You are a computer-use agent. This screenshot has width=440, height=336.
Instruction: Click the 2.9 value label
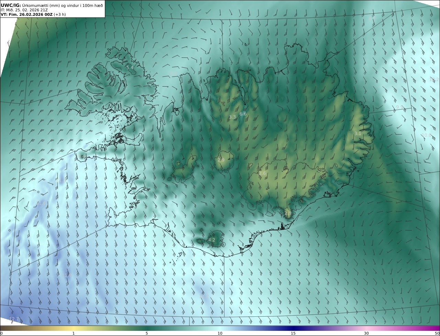tap(221, 160)
